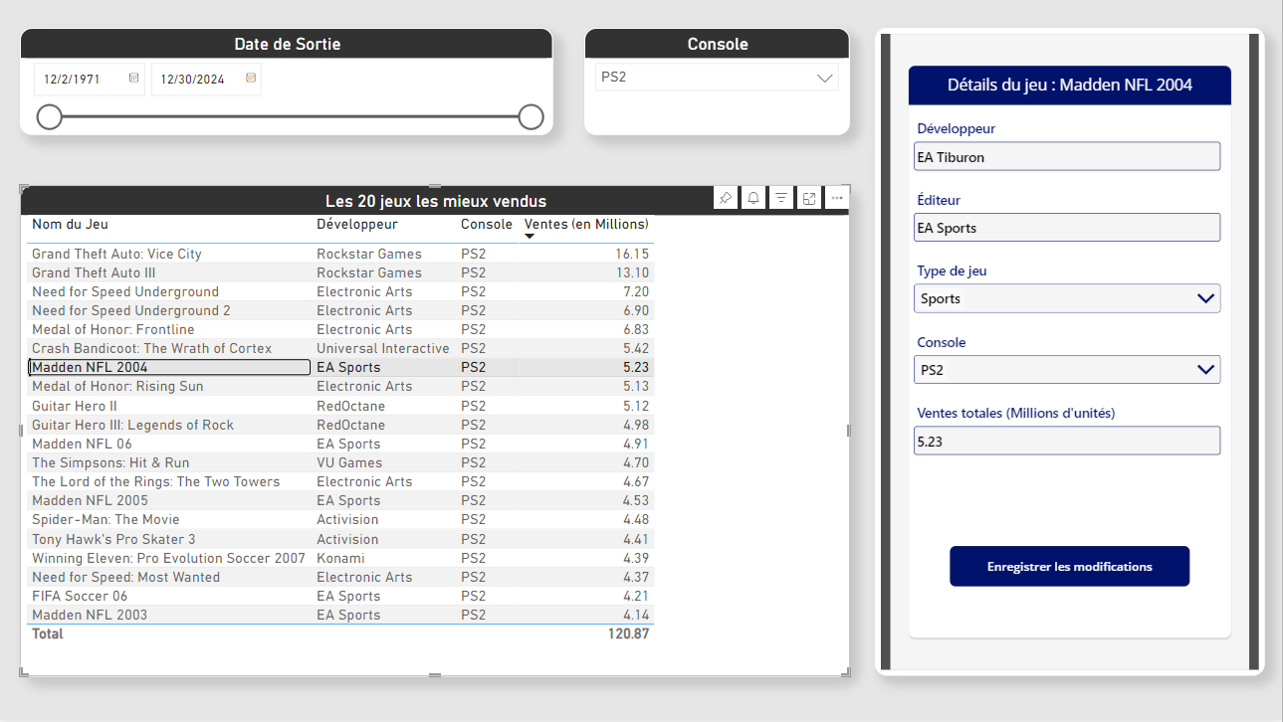
Task: Select Medal of Honor: Rising Sun row
Action: 339,386
